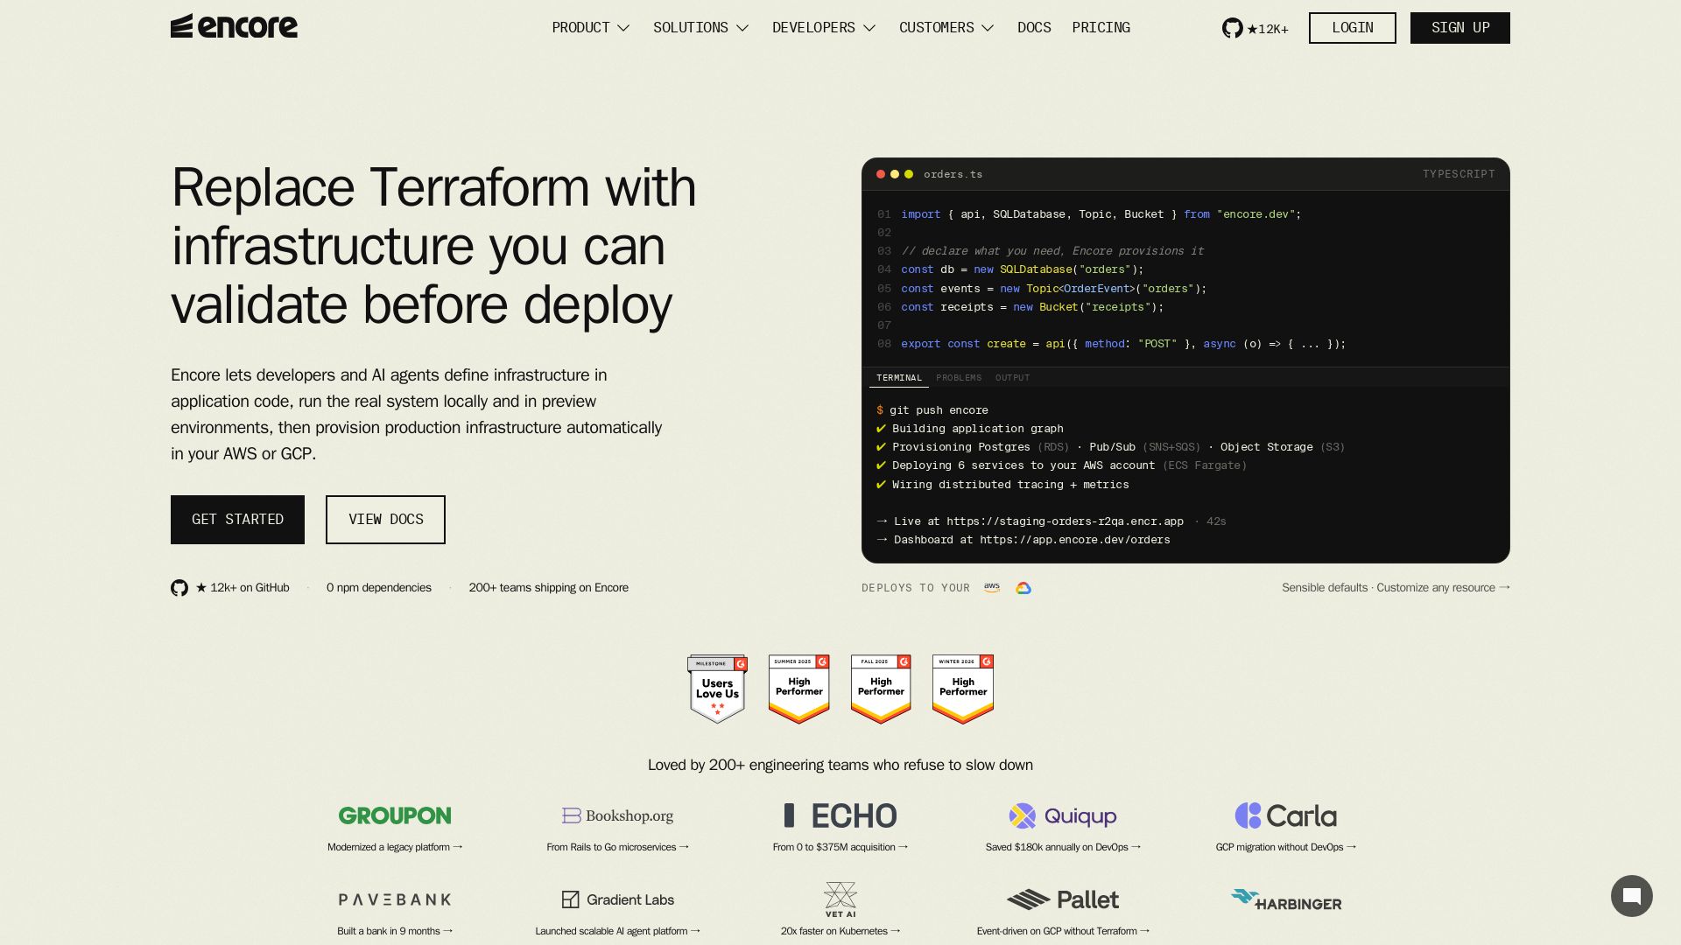
Task: Select the Winter 2026 High Performer badge
Action: pos(963,689)
